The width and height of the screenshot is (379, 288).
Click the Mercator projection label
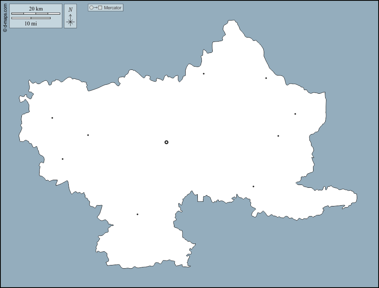pyautogui.click(x=112, y=8)
